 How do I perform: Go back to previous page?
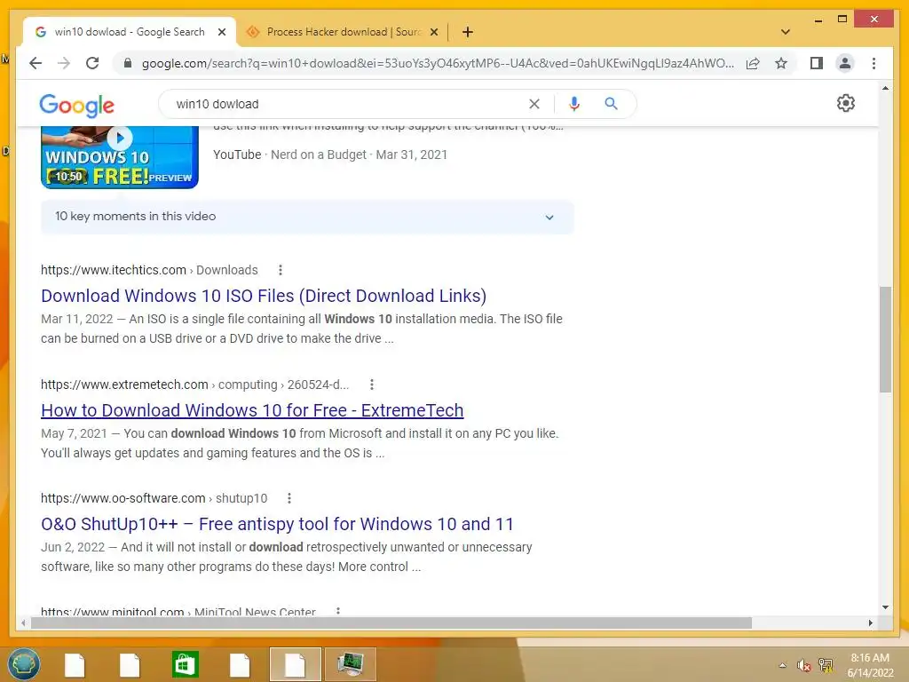click(36, 63)
